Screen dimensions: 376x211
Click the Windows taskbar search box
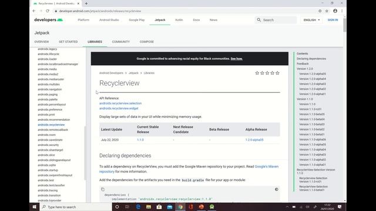(x=76, y=207)
